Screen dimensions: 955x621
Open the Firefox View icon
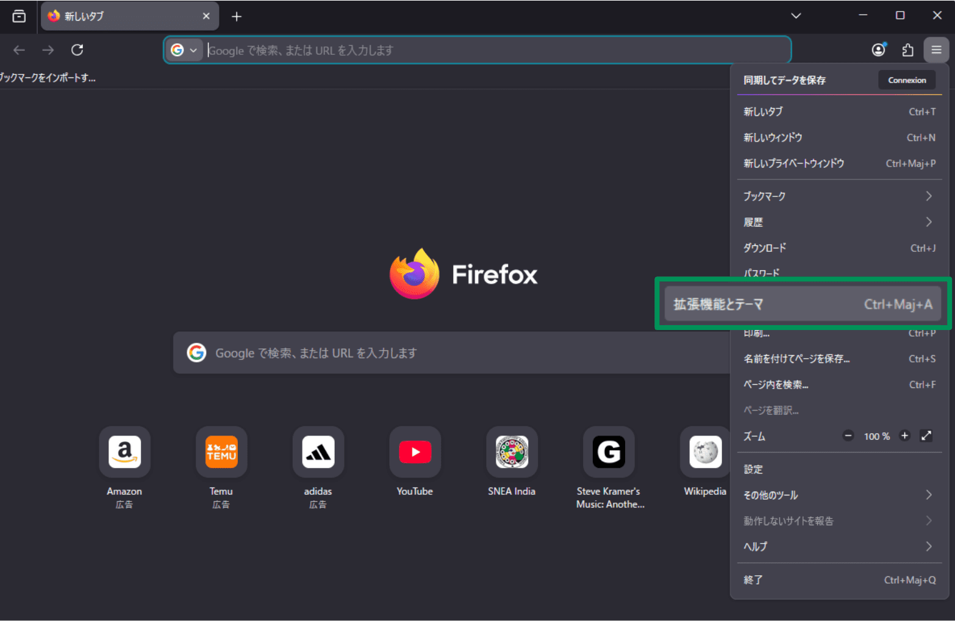click(x=18, y=16)
